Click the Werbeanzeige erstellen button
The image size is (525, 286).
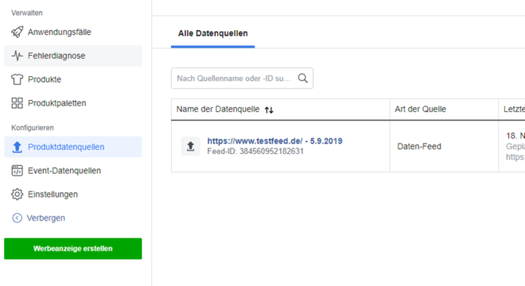click(x=73, y=249)
